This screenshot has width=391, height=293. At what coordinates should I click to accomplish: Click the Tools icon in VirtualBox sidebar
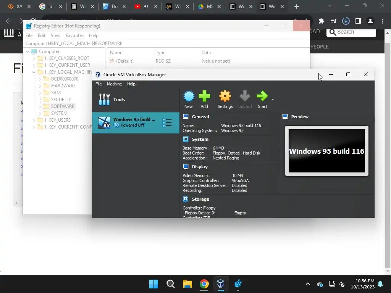pos(104,100)
